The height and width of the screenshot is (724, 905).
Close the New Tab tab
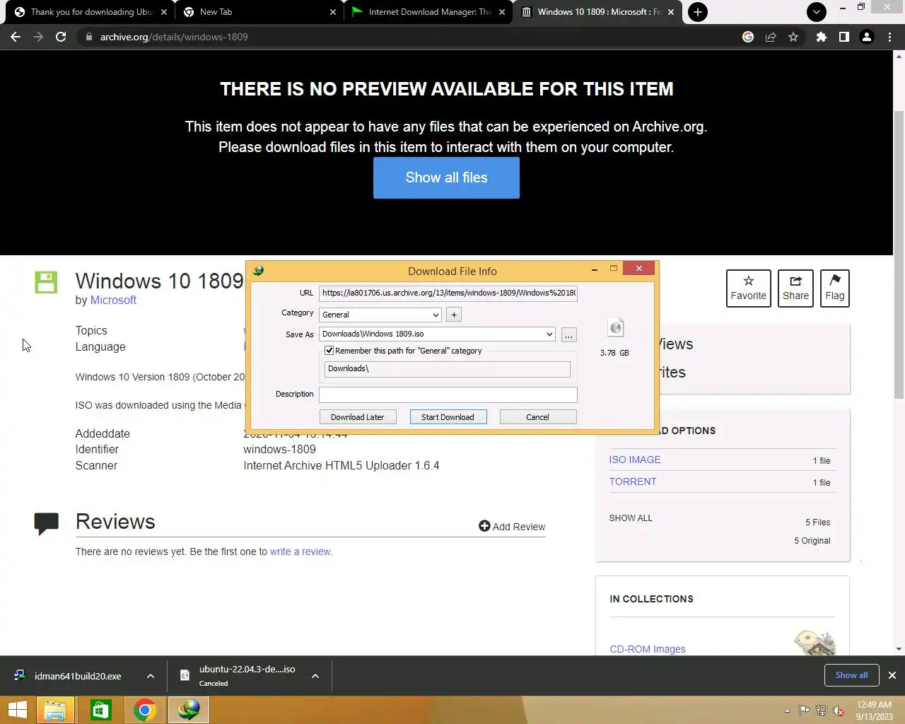pyautogui.click(x=333, y=12)
